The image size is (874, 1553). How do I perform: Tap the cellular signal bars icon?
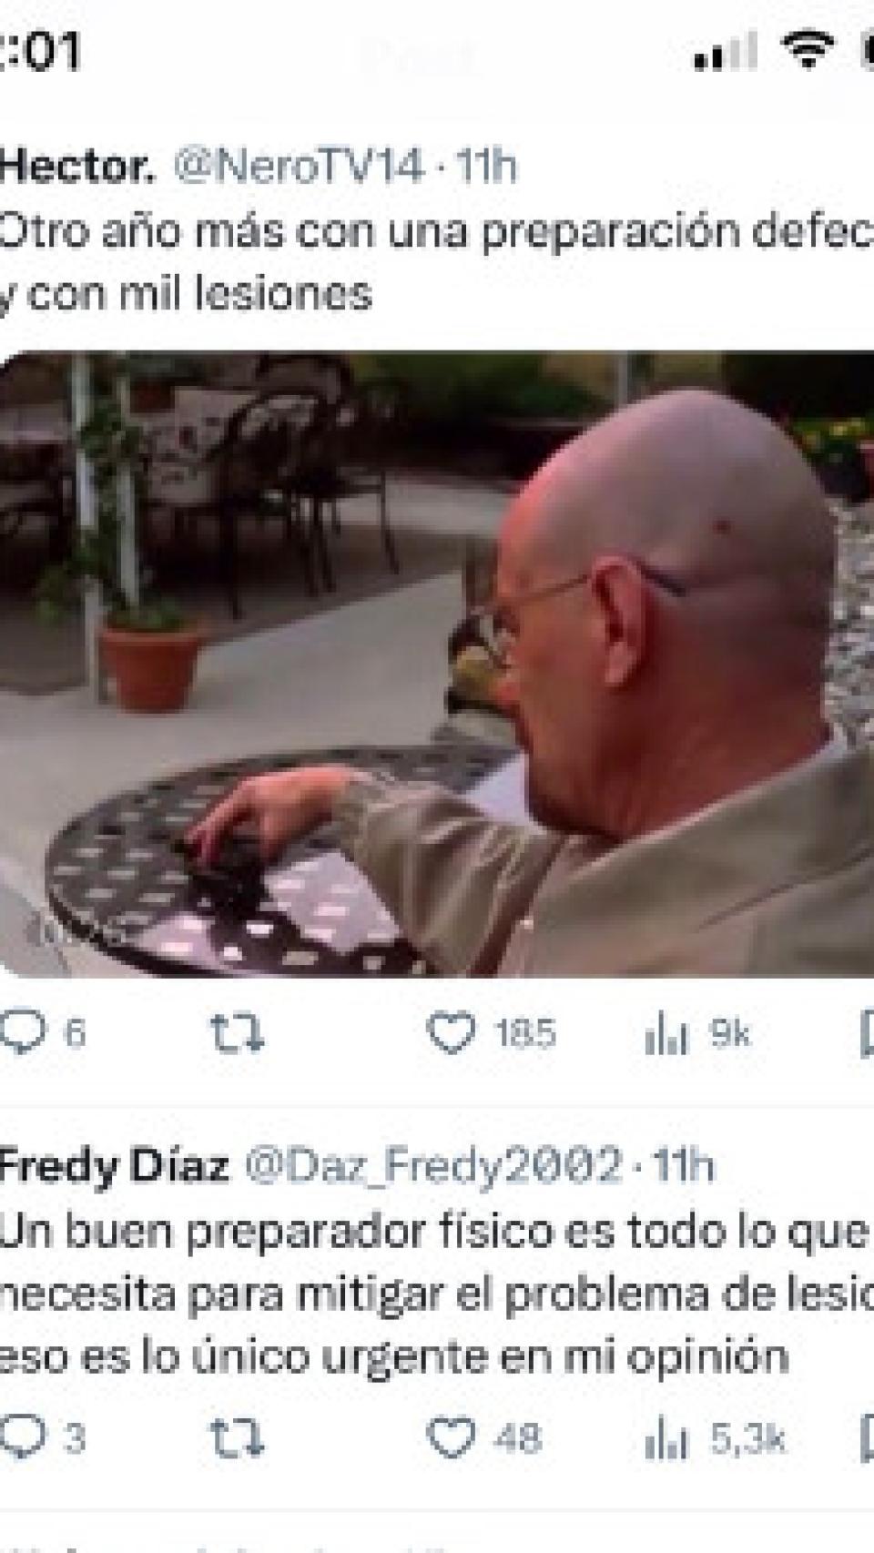tap(726, 50)
